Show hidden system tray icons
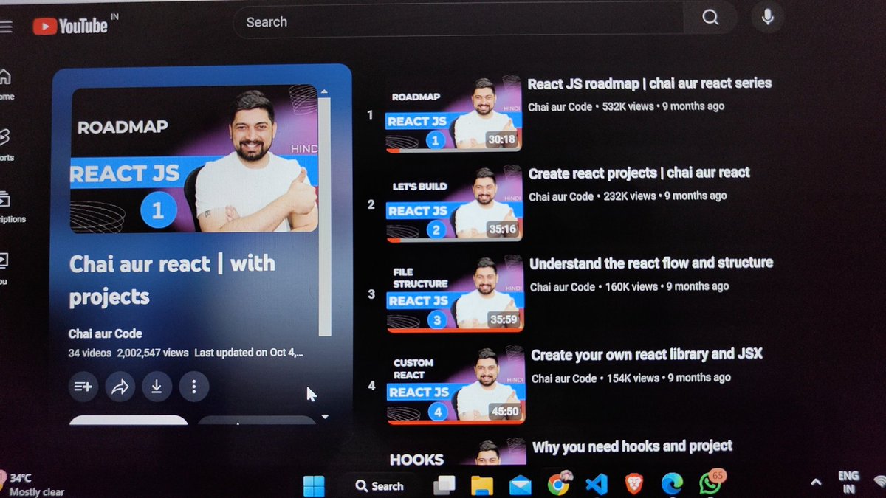Viewport: 886px width, 498px height. pyautogui.click(x=816, y=483)
